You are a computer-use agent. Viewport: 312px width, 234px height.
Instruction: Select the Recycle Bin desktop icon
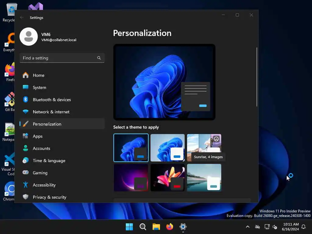9,12
